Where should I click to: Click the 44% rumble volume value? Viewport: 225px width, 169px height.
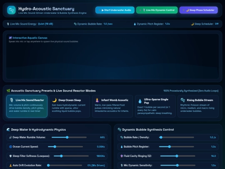click(x=102, y=137)
